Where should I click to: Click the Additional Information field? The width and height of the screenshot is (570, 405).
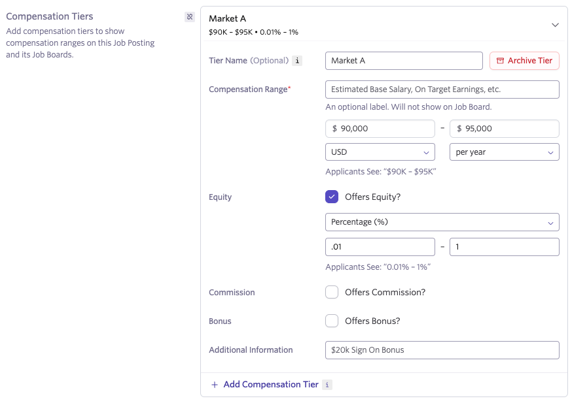[442, 350]
